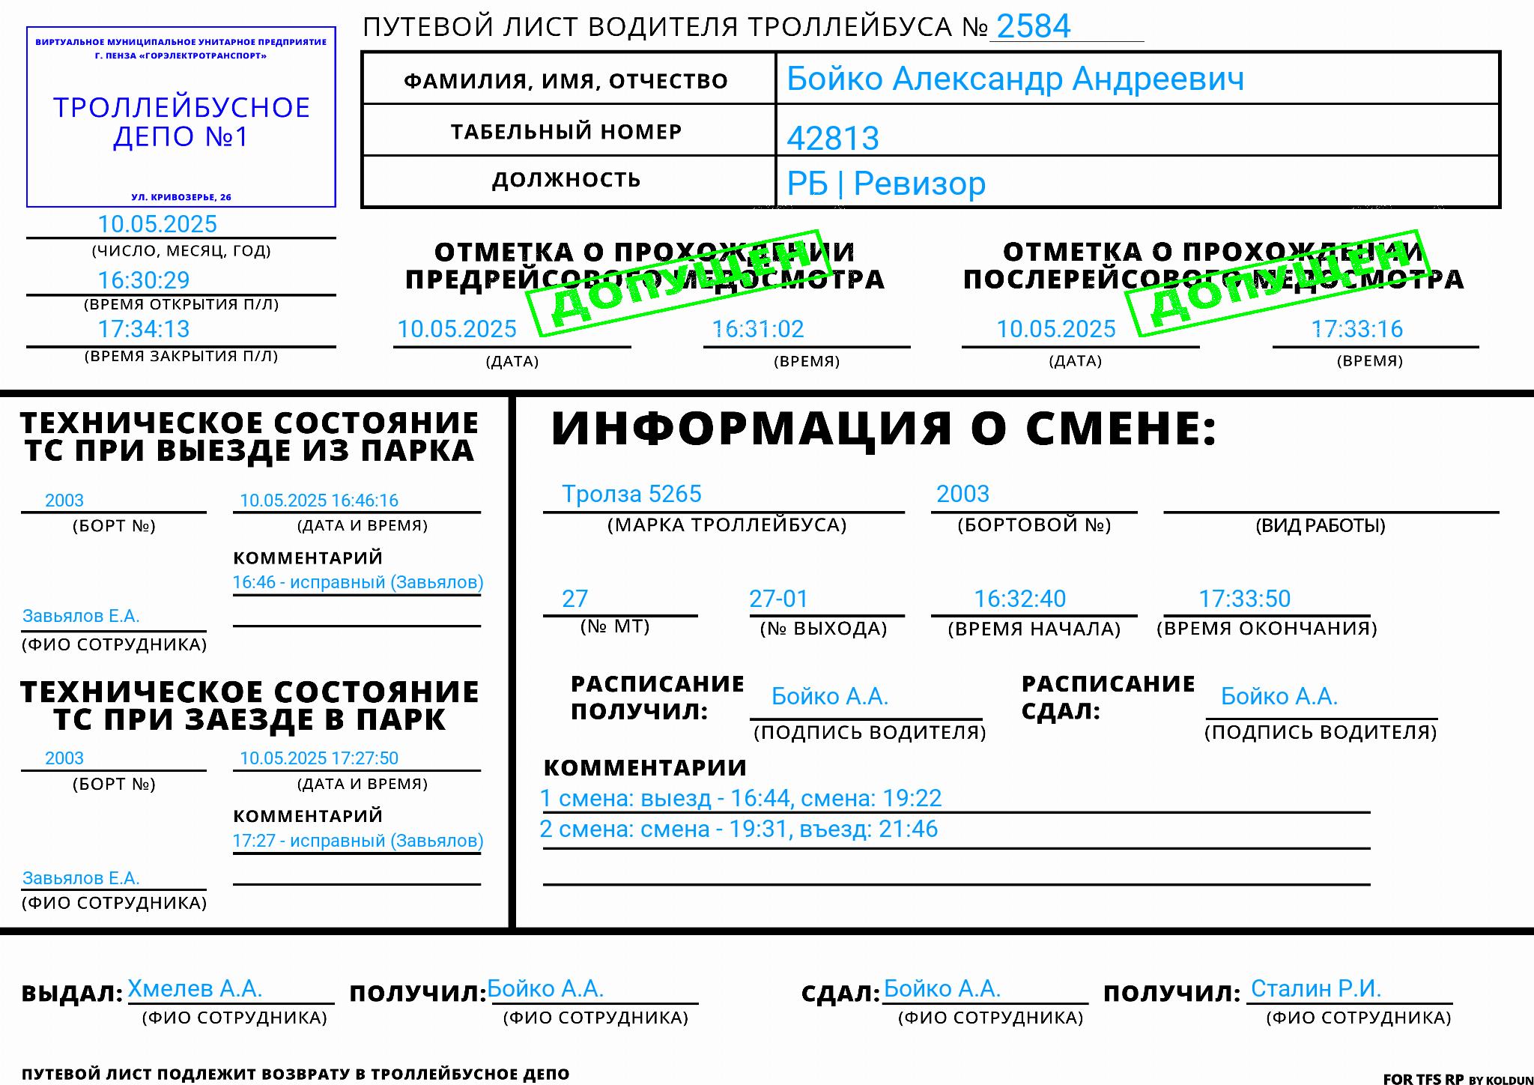Click the shift end time 17:33:50
The image size is (1534, 1085).
[x=1245, y=599]
